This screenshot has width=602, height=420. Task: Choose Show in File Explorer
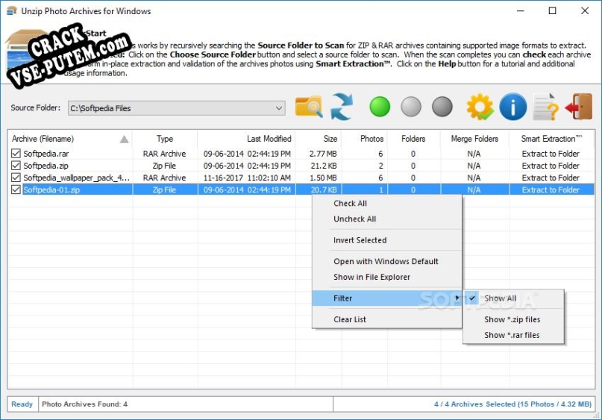371,277
